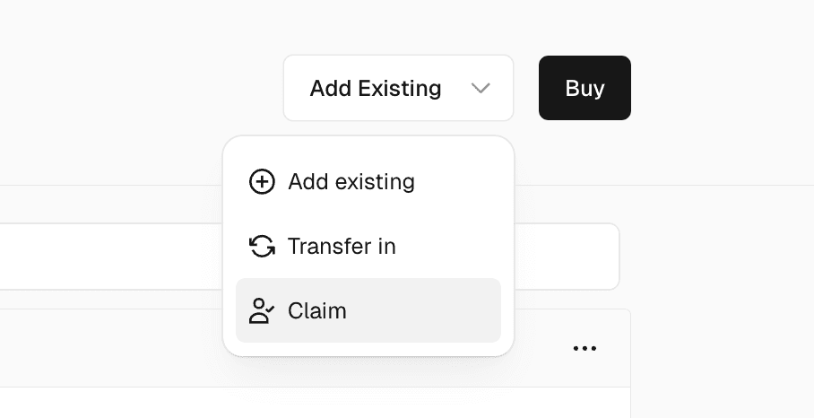
Task: Focus the text field behind the menu
Action: (x=108, y=257)
